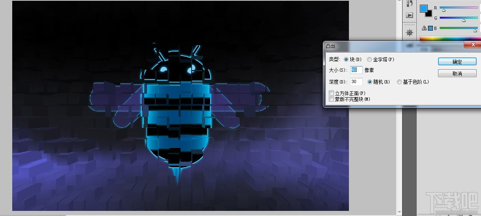Open the Navigator ship-wheel panel icon
Viewport: 481px width, 216px height.
point(410,32)
